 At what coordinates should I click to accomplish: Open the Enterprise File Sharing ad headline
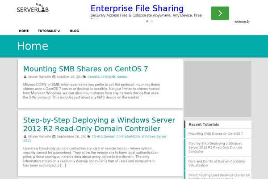[137, 9]
